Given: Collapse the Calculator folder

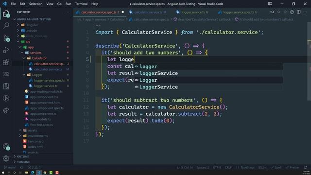Looking at the screenshot, I should coord(24,58).
